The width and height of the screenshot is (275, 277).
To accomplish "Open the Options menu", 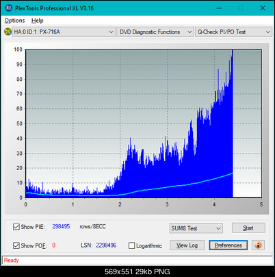I will tap(14, 21).
